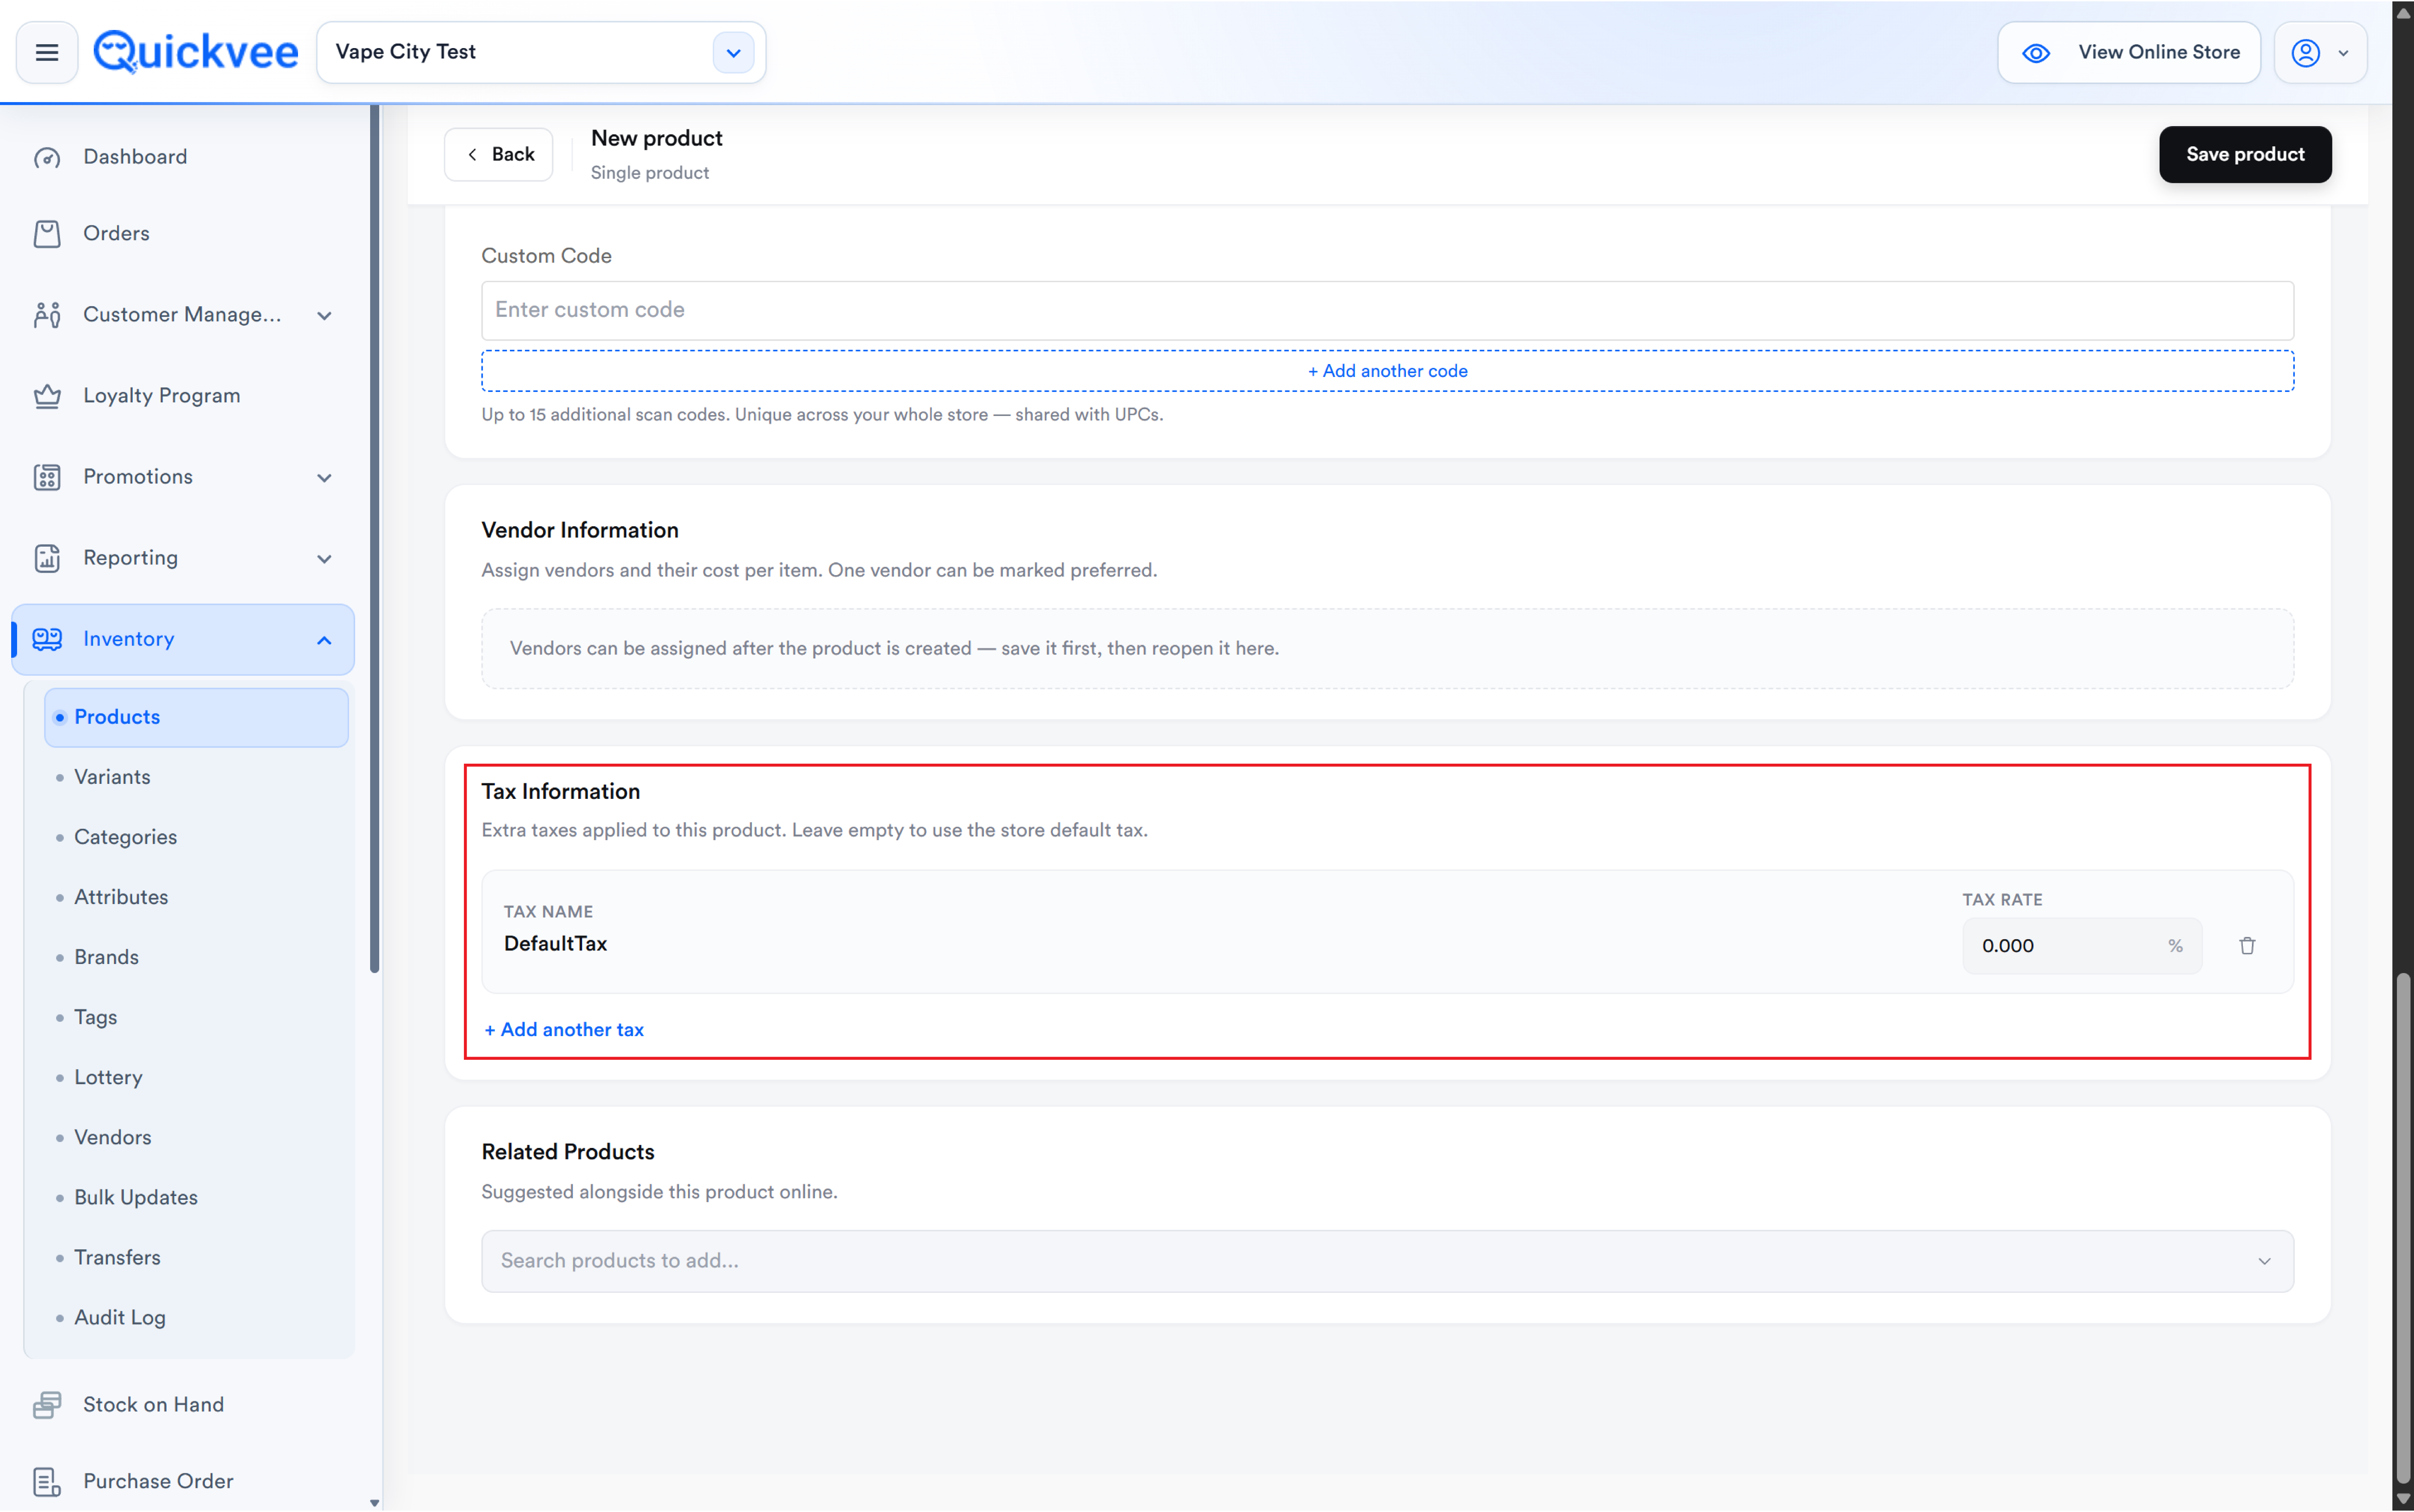Expand the Promotions submenu chevron

tap(324, 478)
